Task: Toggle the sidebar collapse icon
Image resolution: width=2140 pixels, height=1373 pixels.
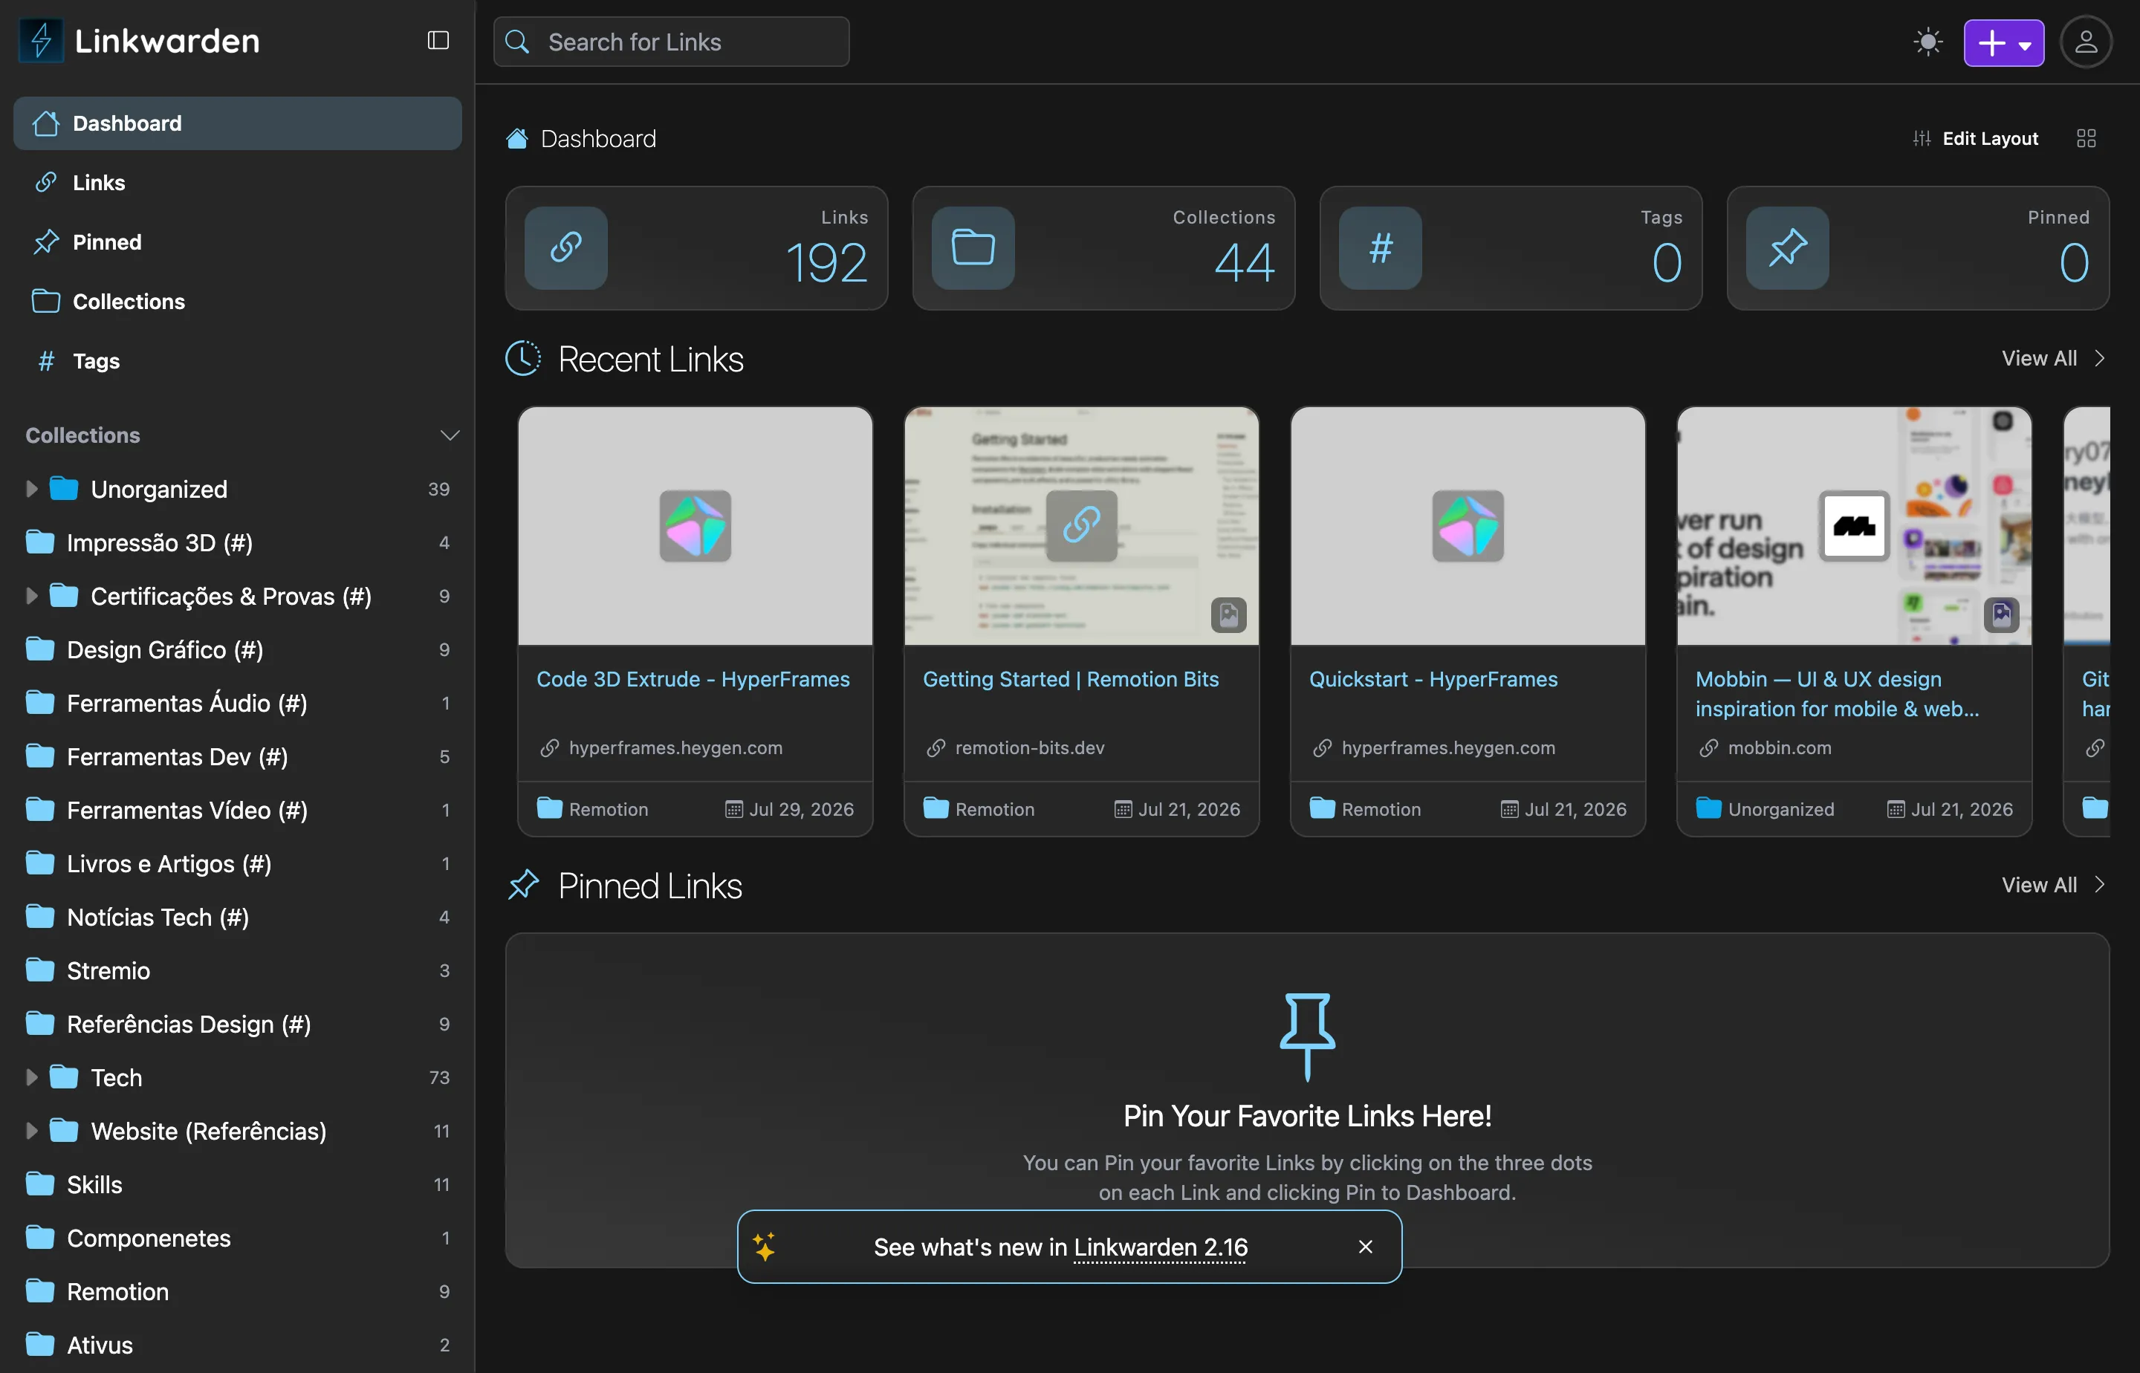Action: pos(438,41)
